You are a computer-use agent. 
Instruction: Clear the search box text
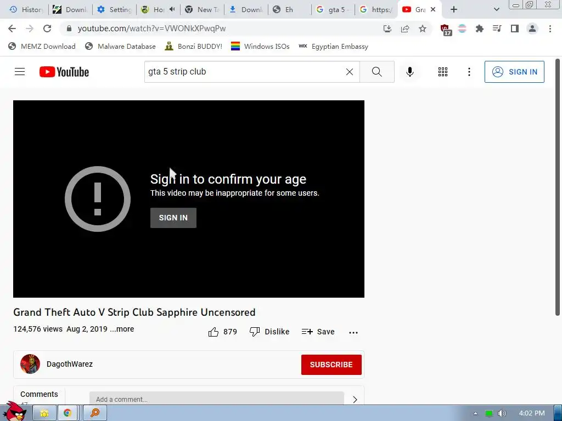pyautogui.click(x=350, y=72)
